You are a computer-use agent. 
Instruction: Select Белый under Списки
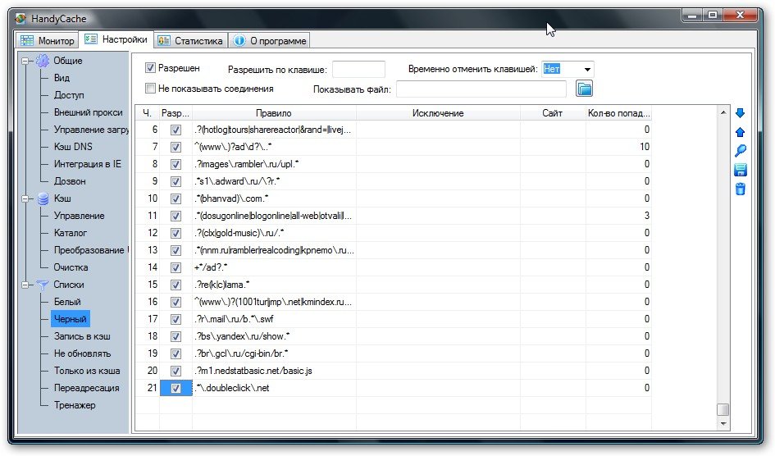tap(67, 302)
